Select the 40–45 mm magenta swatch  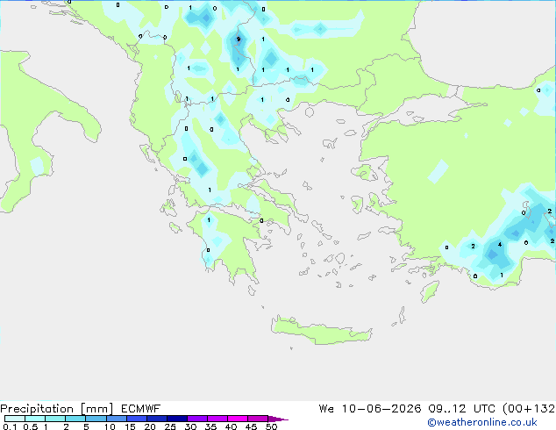238,419
